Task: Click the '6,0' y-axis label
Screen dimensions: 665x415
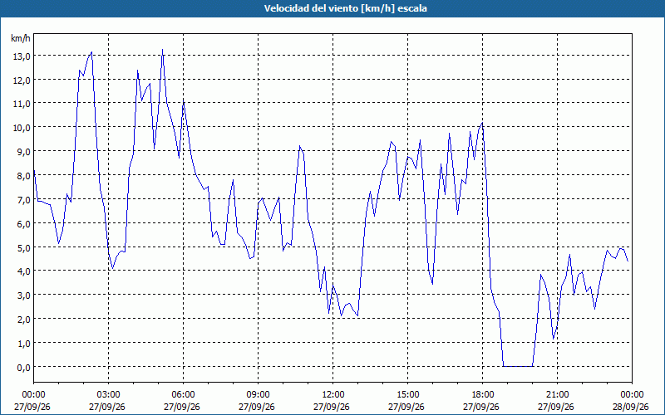Action: click(x=24, y=224)
